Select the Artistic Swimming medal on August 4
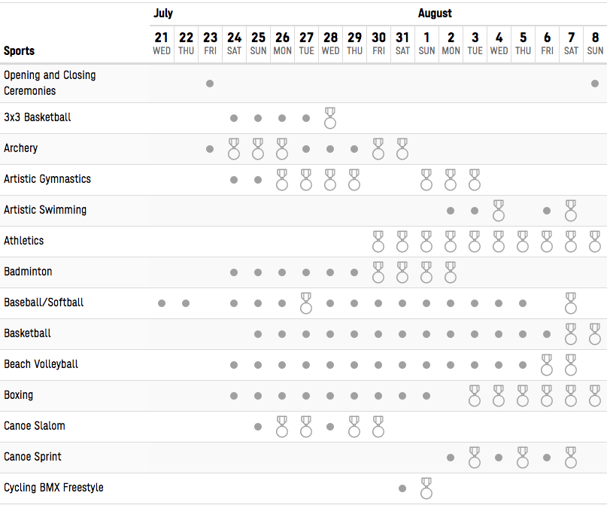607x505 pixels. [x=499, y=210]
